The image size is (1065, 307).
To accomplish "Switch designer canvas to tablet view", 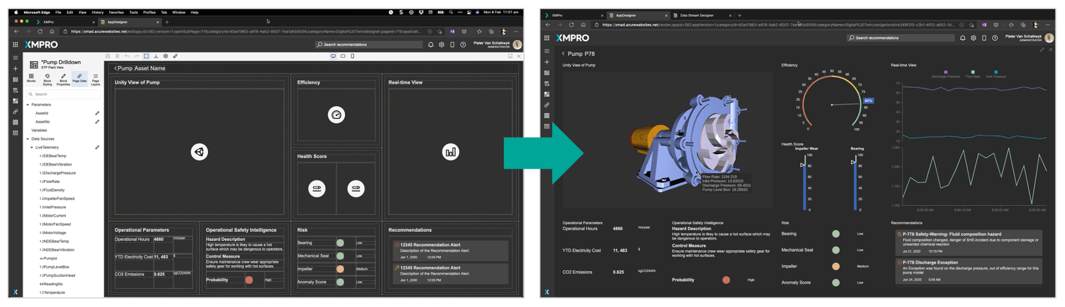I will (343, 56).
